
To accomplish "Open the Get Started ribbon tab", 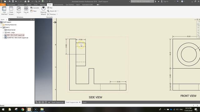I will pos(70,5).
